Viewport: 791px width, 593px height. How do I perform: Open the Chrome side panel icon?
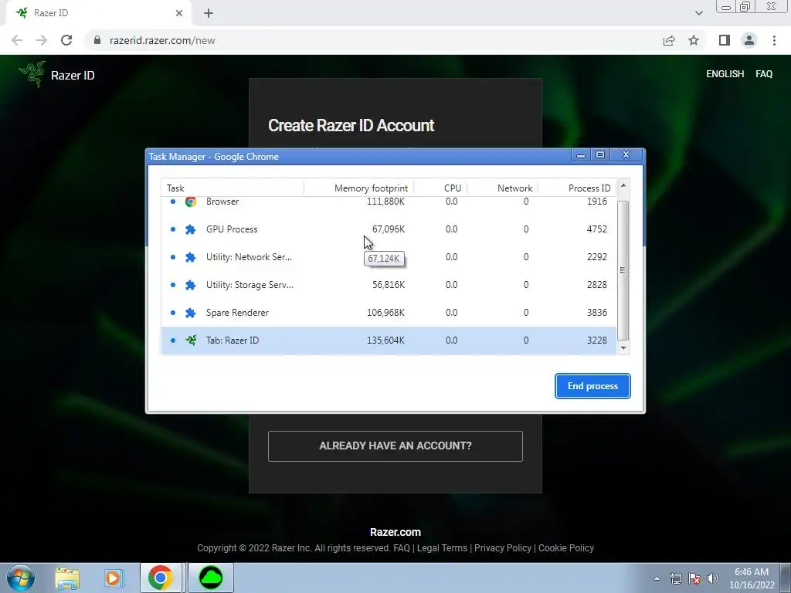(725, 40)
